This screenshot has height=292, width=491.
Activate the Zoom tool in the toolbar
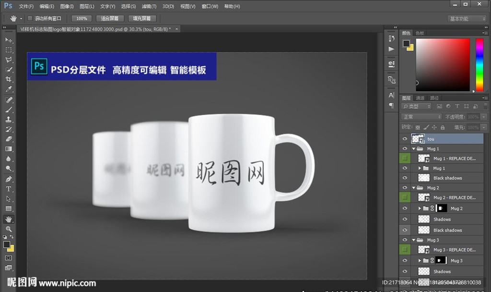click(9, 229)
